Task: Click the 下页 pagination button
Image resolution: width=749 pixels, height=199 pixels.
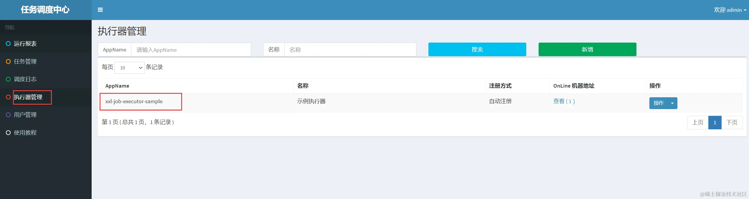Action: point(732,123)
